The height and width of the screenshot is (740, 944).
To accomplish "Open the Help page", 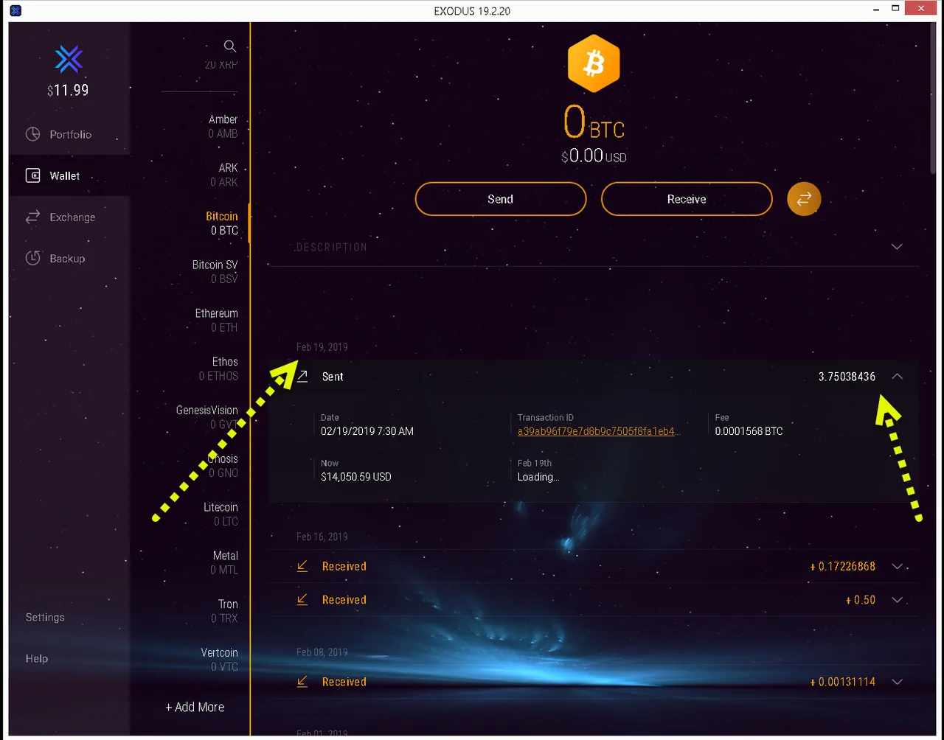I will pos(37,658).
